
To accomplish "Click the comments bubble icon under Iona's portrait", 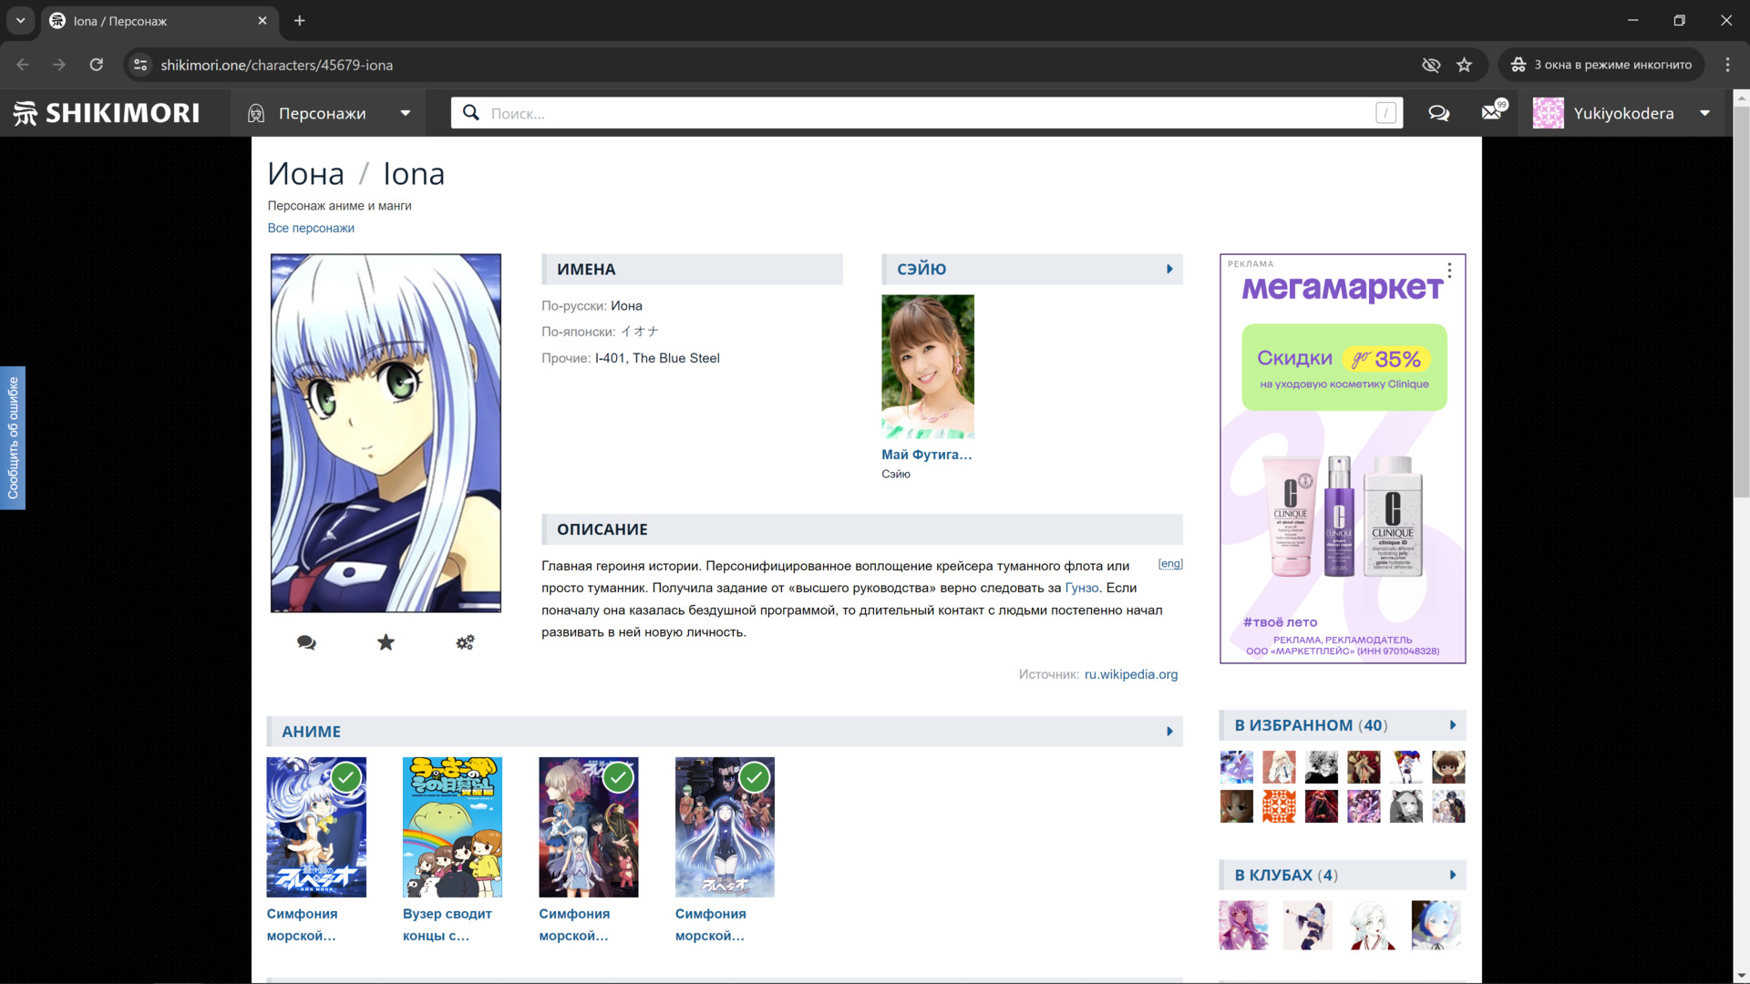I will (x=306, y=643).
